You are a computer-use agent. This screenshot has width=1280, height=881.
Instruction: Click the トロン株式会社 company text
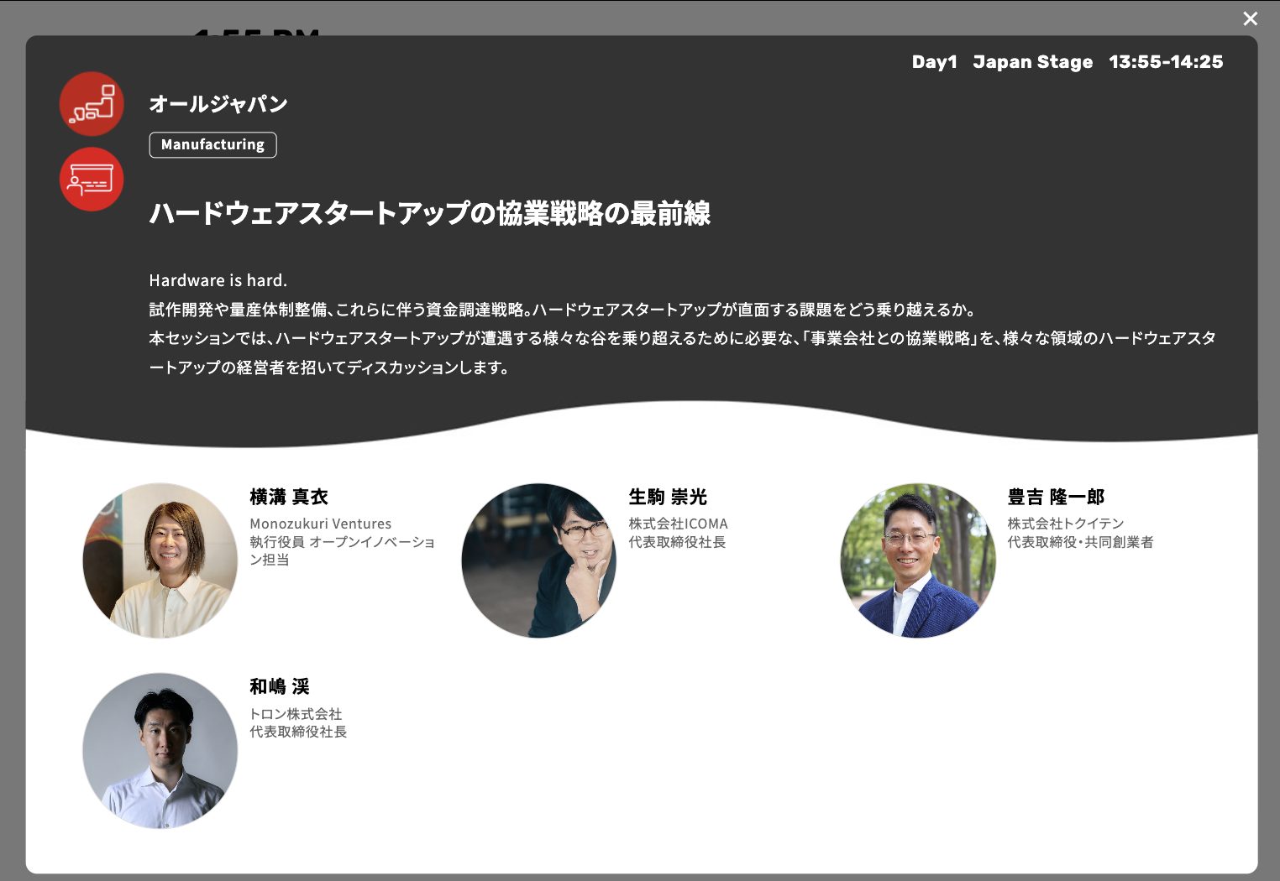296,714
